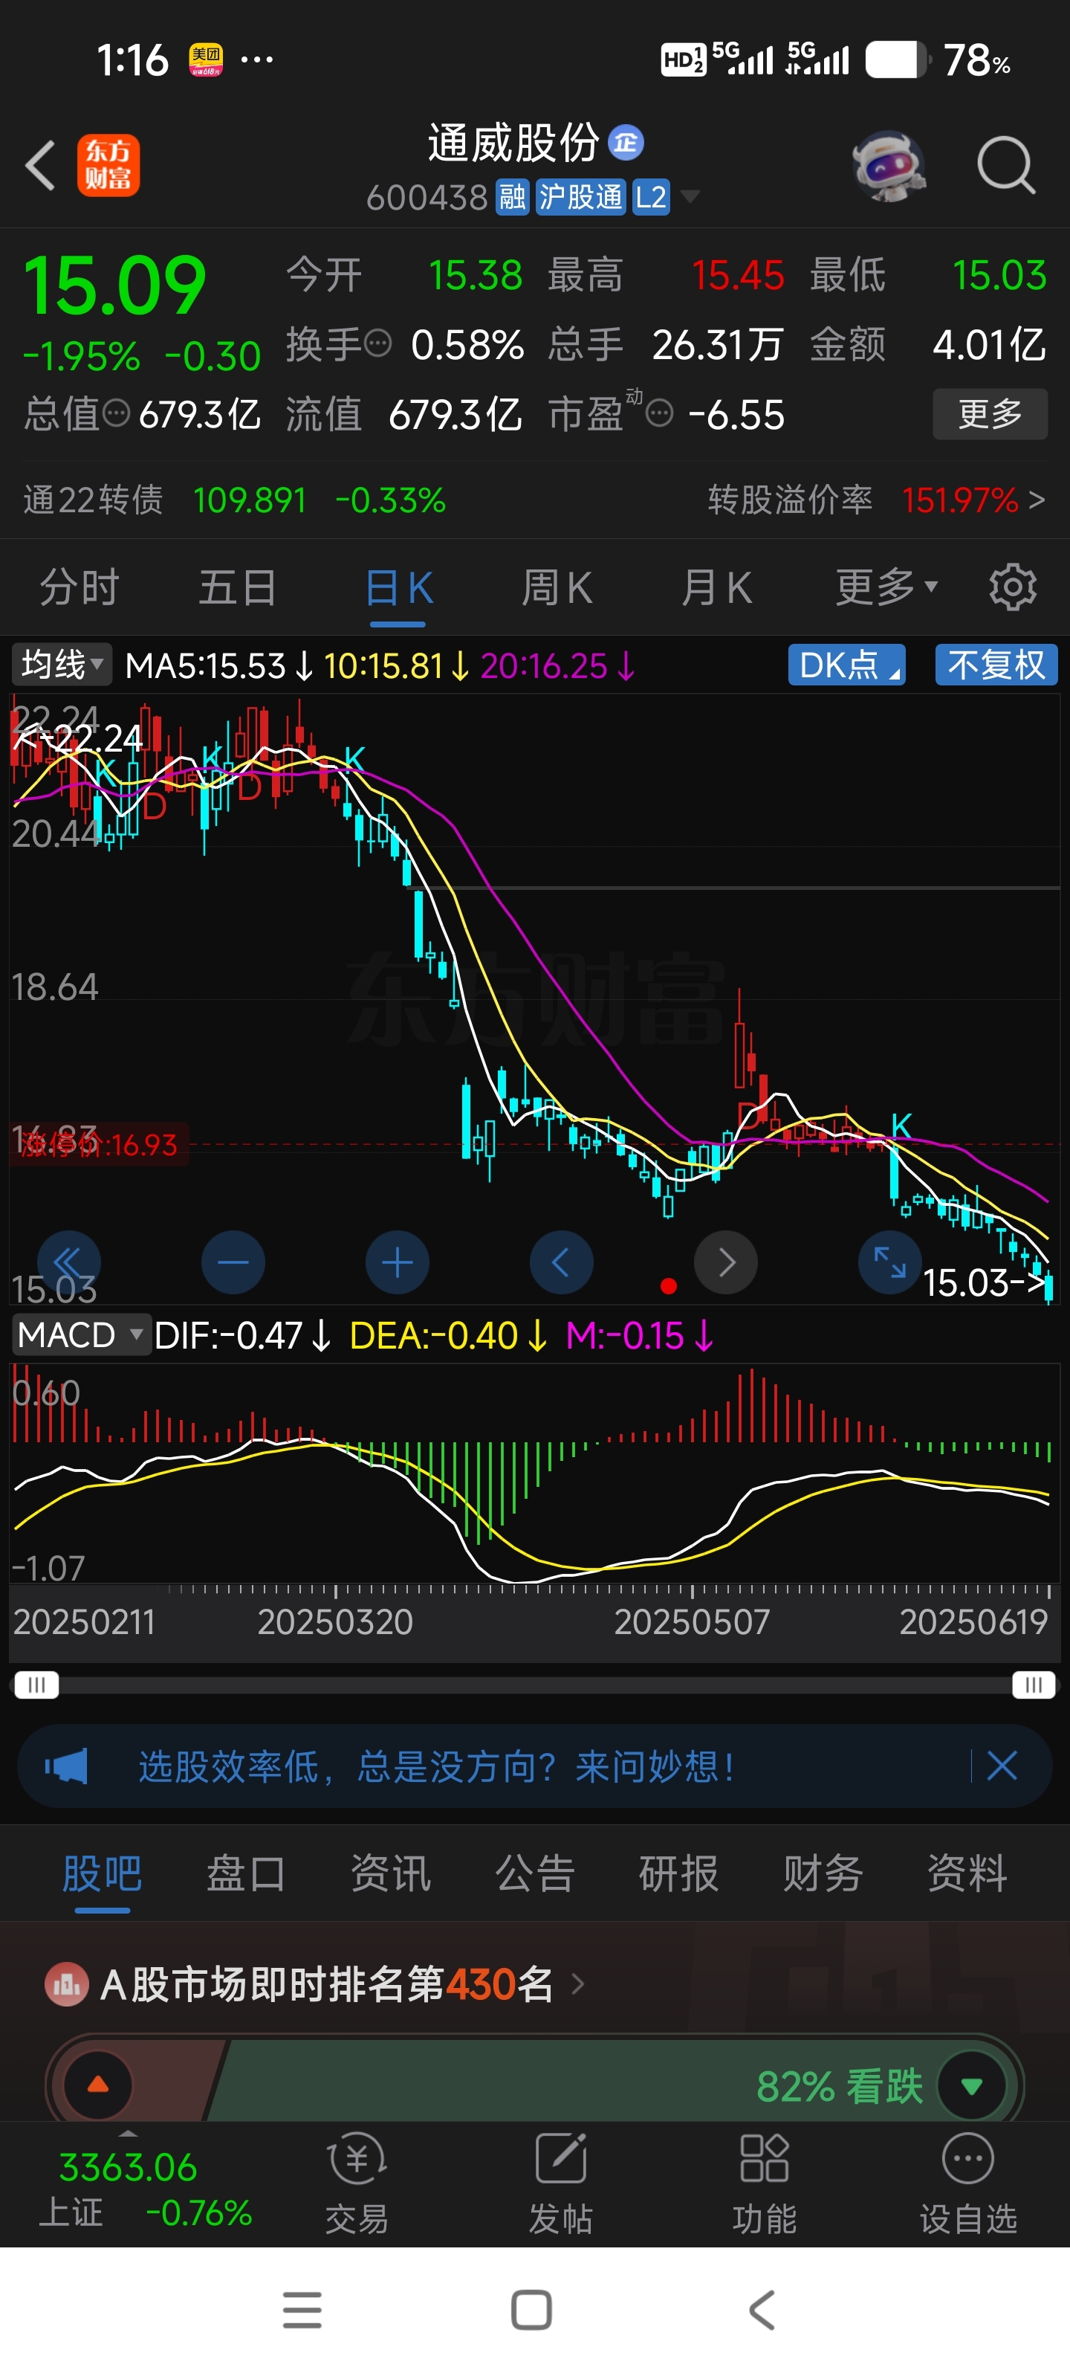Switch to 周K chart tab
The image size is (1070, 2379).
(557, 587)
